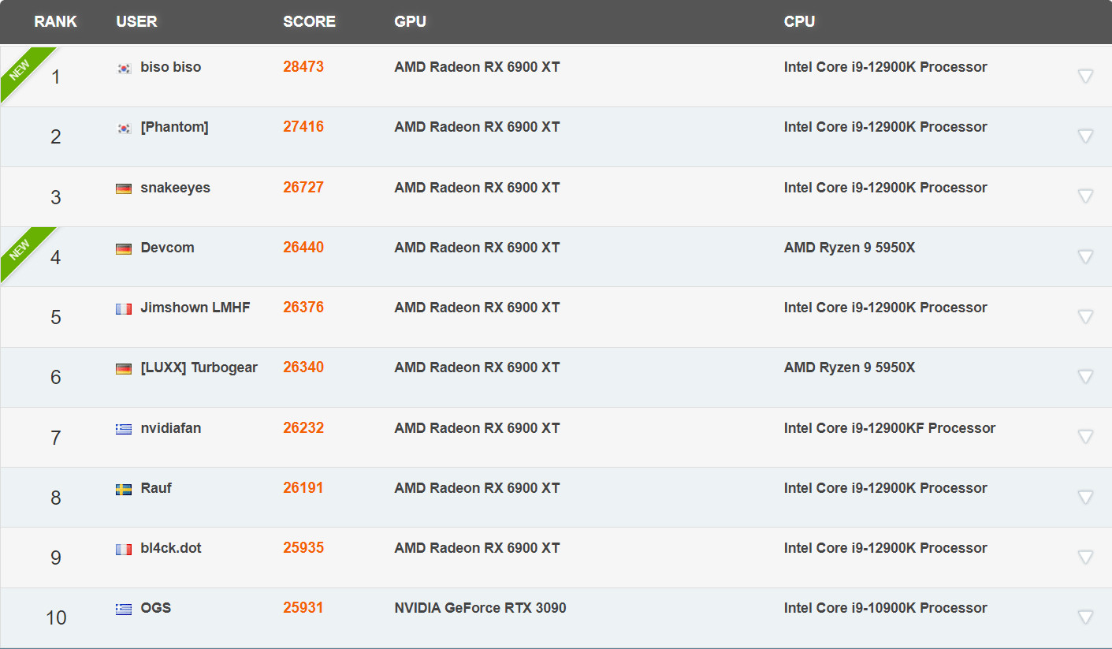Image resolution: width=1112 pixels, height=649 pixels.
Task: Click the French flag beside bl4ck.dot
Action: coord(124,548)
